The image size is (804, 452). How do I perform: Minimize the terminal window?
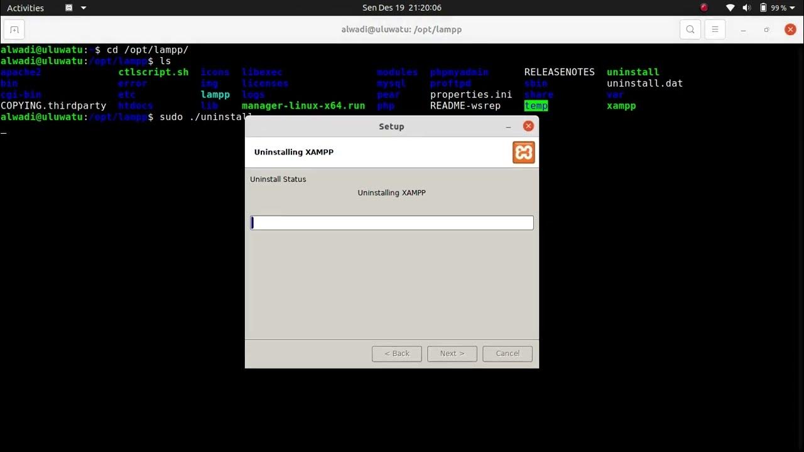[x=743, y=30]
